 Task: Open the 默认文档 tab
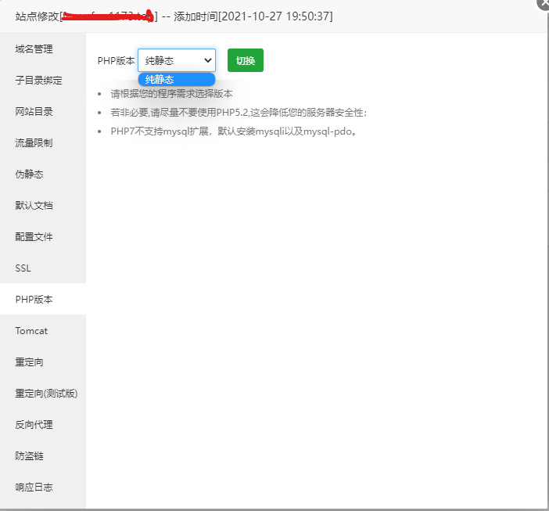(x=43, y=205)
